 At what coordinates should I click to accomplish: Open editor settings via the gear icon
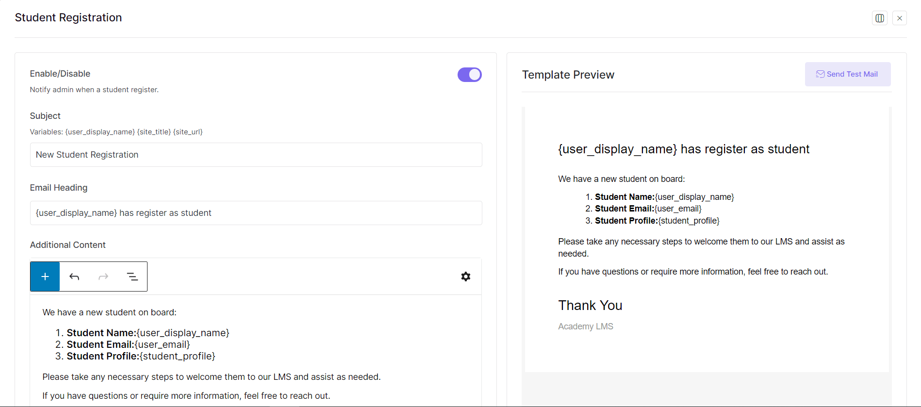point(465,276)
